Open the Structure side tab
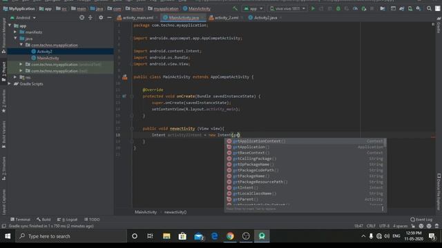 [3, 169]
